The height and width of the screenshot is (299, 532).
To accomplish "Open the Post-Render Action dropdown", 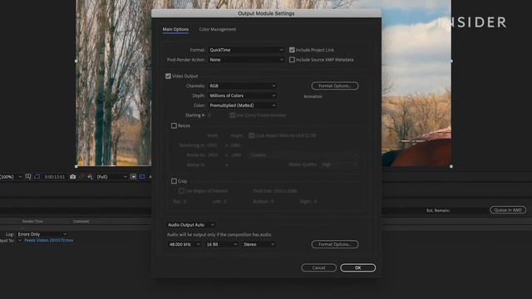I will point(246,60).
